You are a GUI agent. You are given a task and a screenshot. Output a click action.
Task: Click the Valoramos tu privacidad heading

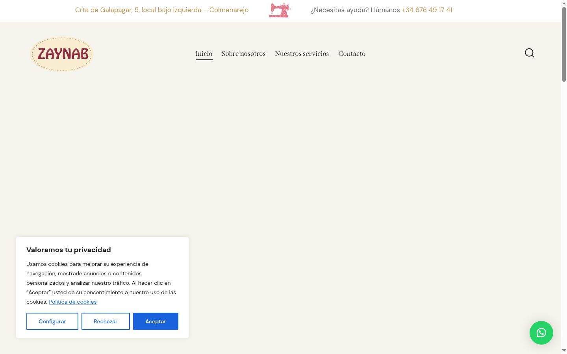click(69, 250)
